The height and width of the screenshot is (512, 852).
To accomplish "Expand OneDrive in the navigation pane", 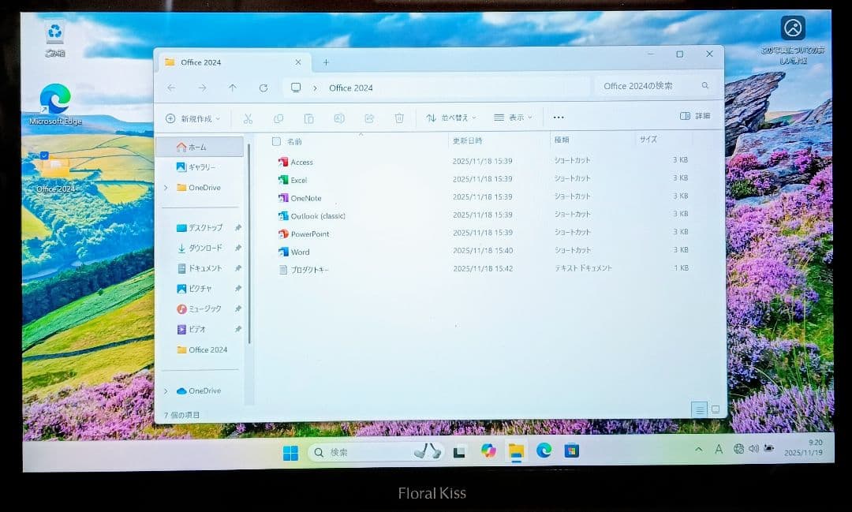I will [166, 188].
